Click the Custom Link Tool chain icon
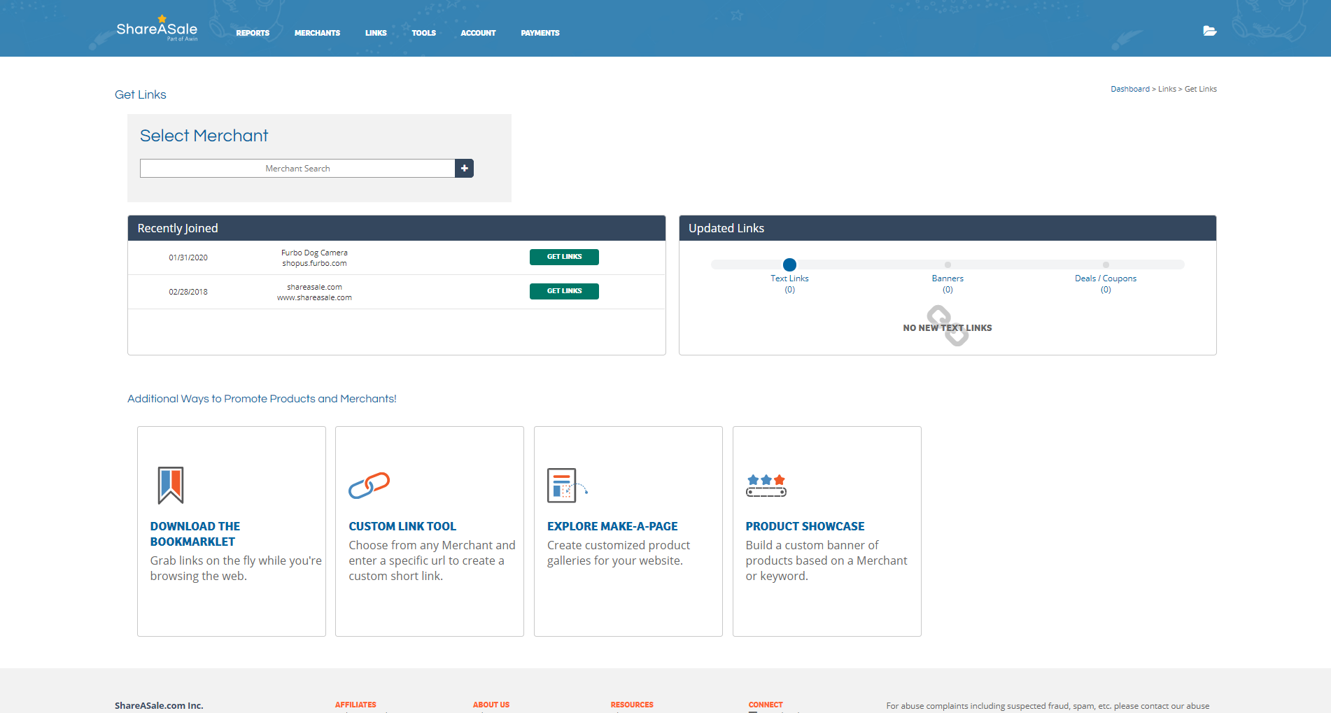 coord(369,485)
